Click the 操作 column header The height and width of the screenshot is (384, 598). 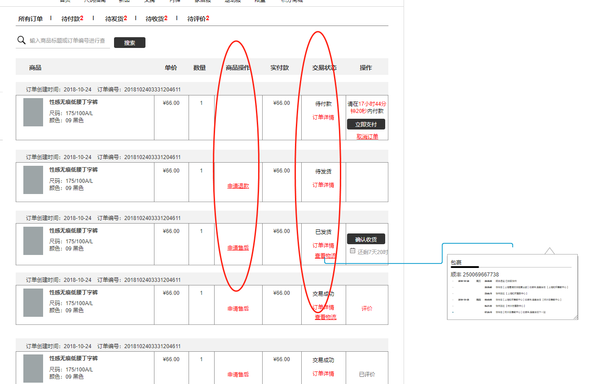point(366,68)
